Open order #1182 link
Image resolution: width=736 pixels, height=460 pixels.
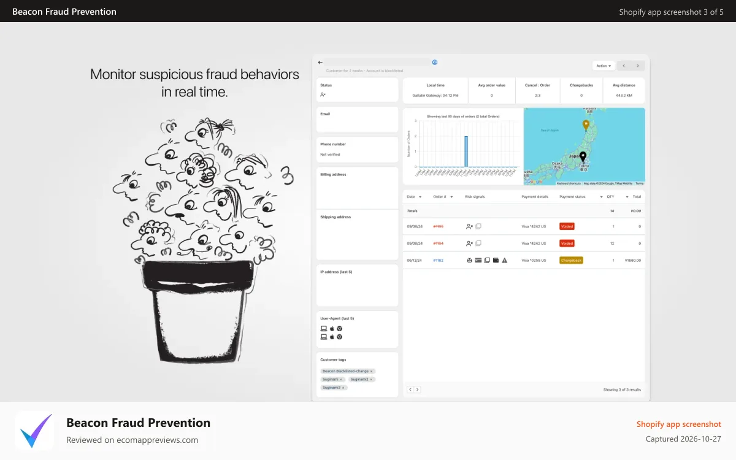point(439,260)
